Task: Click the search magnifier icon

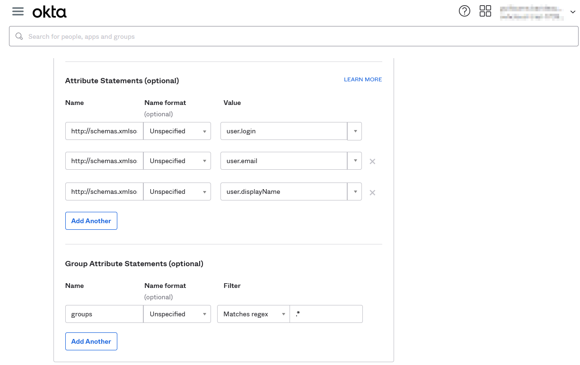Action: click(x=19, y=36)
